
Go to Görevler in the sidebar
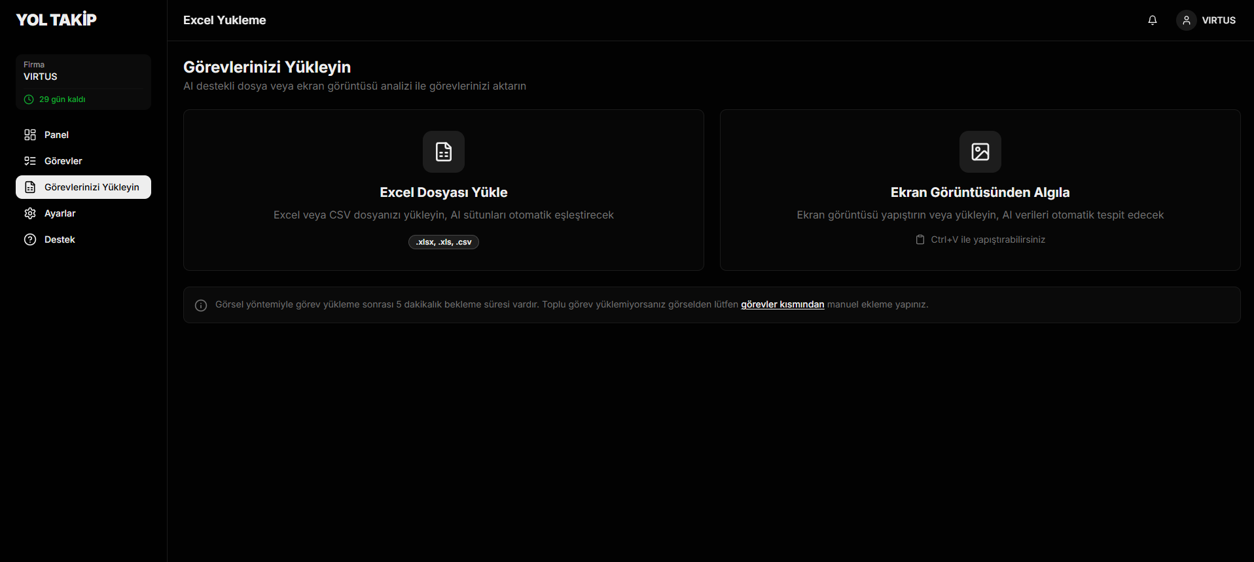tap(63, 161)
